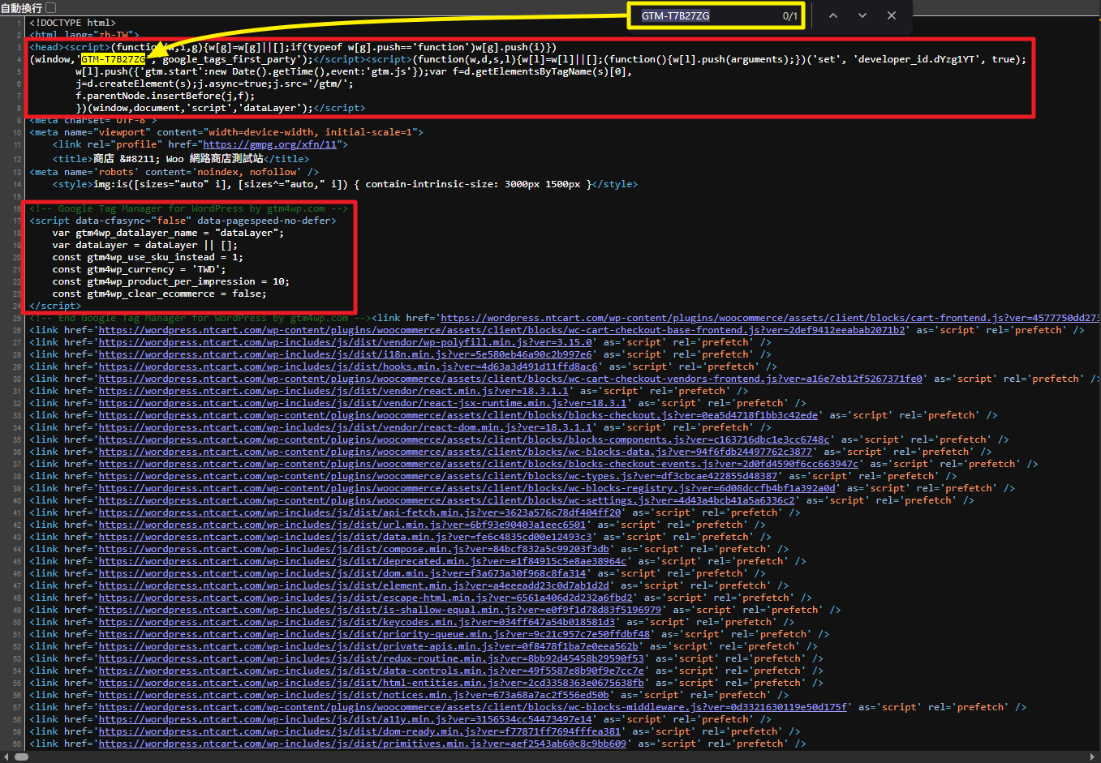This screenshot has height=763, width=1101.
Task: Click the line "const gtm4wp_currency = 'TWD';"
Action: click(x=139, y=269)
